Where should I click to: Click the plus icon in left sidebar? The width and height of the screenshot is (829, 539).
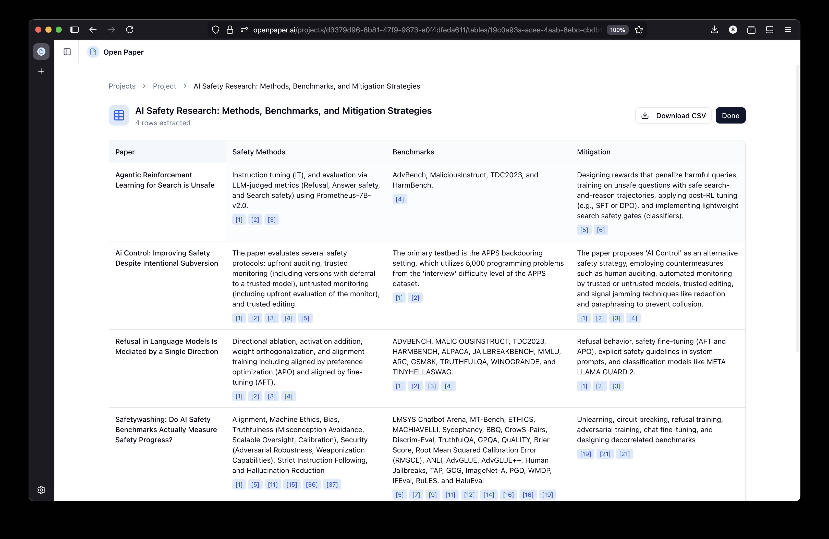click(41, 71)
